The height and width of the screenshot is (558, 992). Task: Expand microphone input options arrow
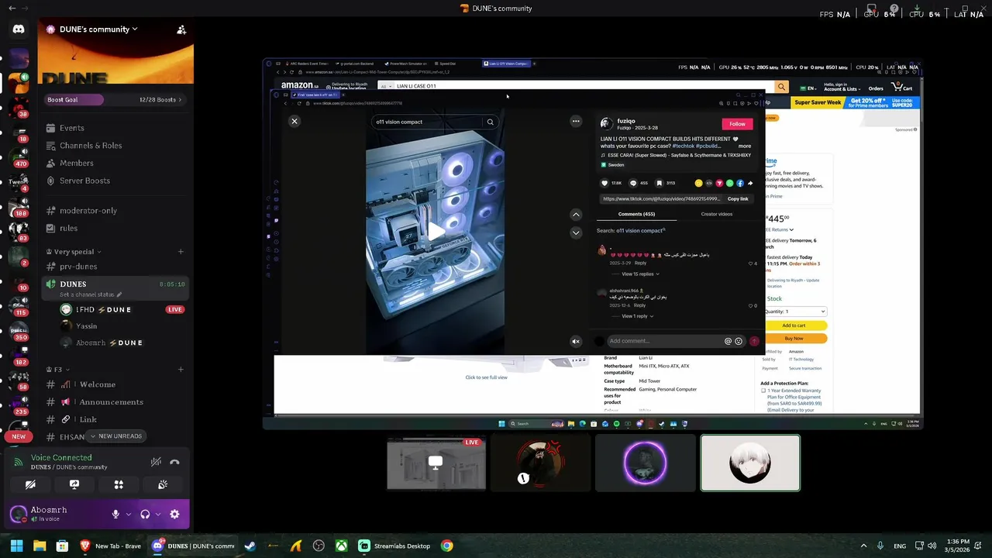coord(129,514)
